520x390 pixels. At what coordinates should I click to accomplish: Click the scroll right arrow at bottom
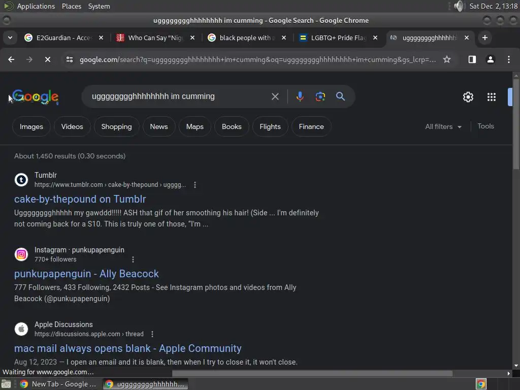tap(509, 373)
